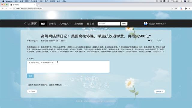
Task: Click the no-comments notice text
Action: [x=48, y=85]
